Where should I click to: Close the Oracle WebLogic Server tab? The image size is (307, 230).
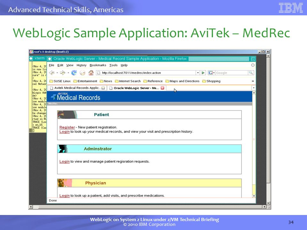pos(162,88)
